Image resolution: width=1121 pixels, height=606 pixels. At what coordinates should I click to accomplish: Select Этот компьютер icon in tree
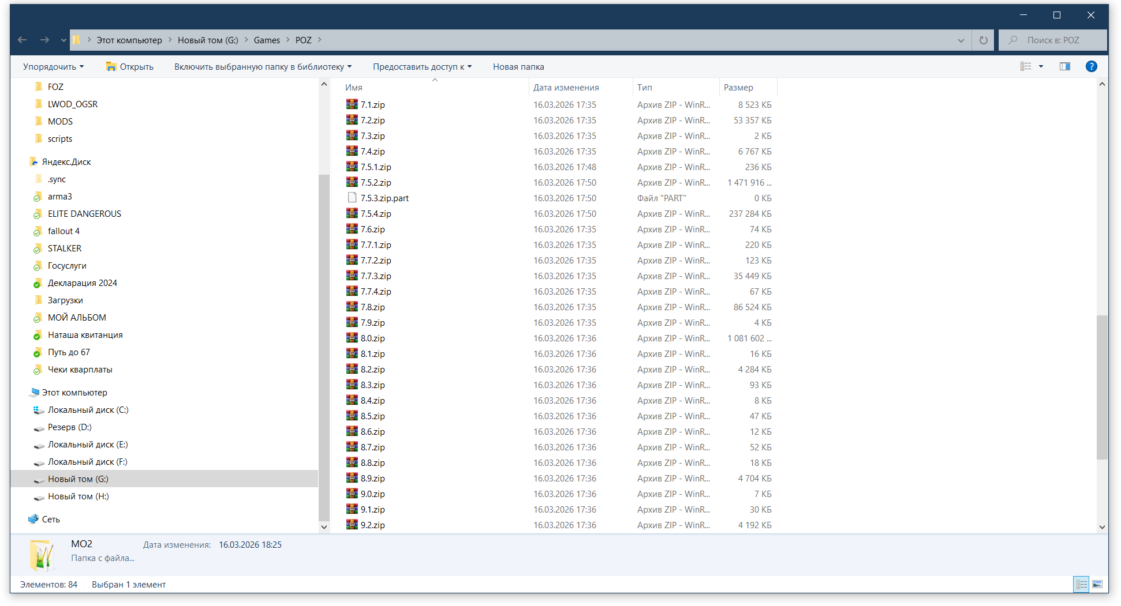[x=35, y=393]
